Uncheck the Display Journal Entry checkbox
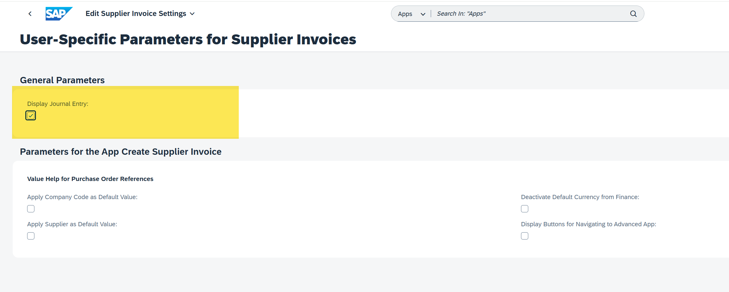The height and width of the screenshot is (292, 729). 31,116
